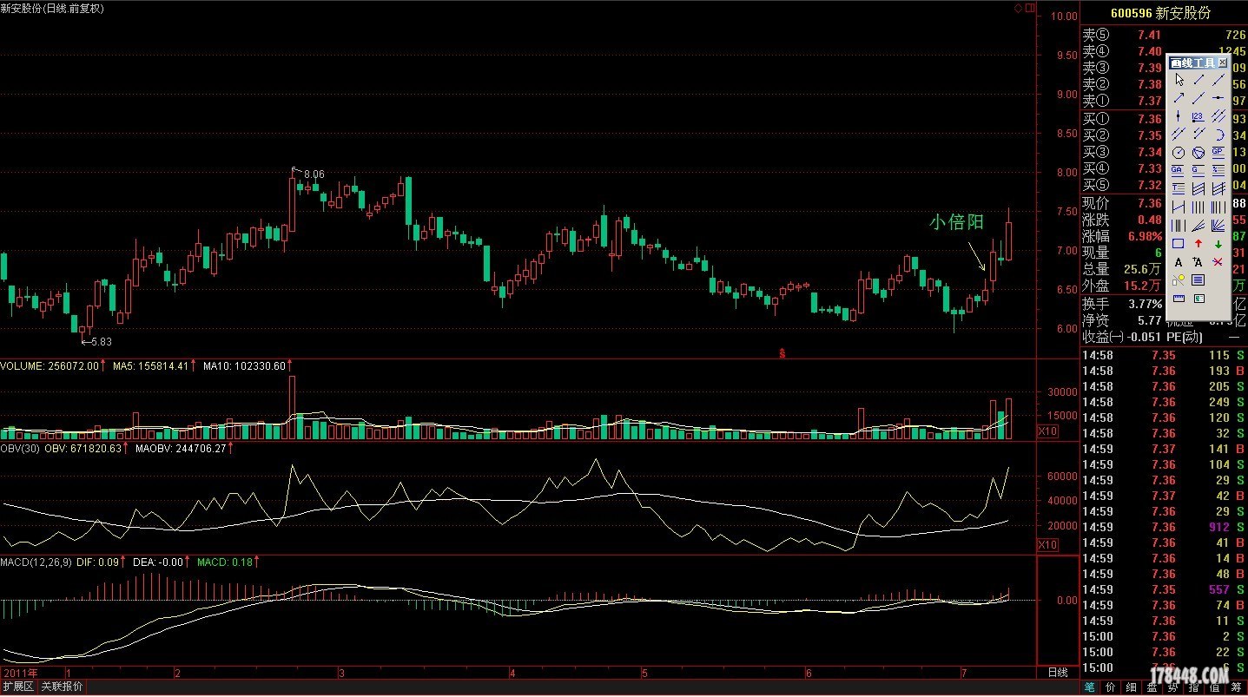Screen dimensions: 1248x697
Task: Place a green down arrow marker
Action: 1218,243
